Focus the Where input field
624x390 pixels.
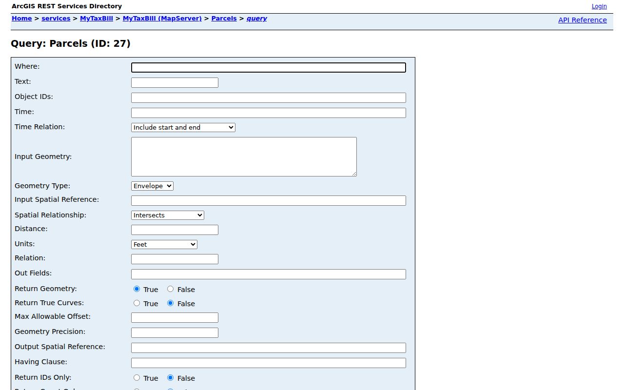269,68
